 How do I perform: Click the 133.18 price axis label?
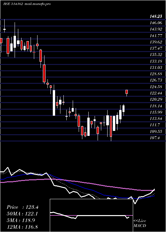[x=156, y=61]
